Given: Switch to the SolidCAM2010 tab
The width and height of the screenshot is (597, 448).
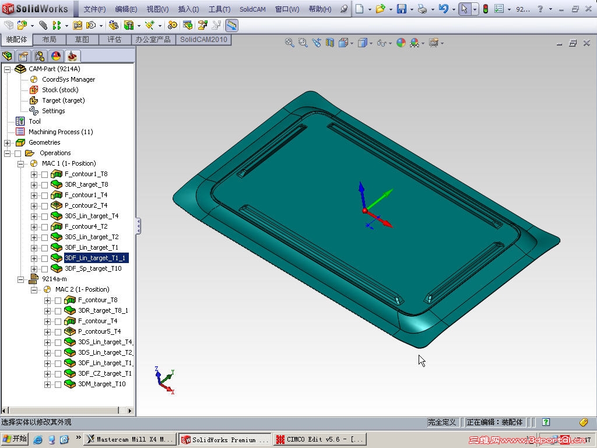Looking at the screenshot, I should pyautogui.click(x=203, y=41).
